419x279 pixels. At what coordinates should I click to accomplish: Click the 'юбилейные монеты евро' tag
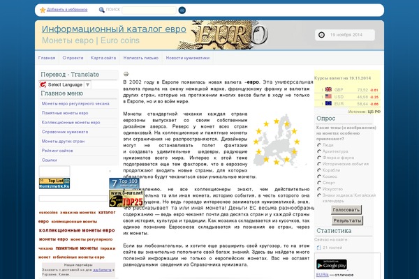78,257
